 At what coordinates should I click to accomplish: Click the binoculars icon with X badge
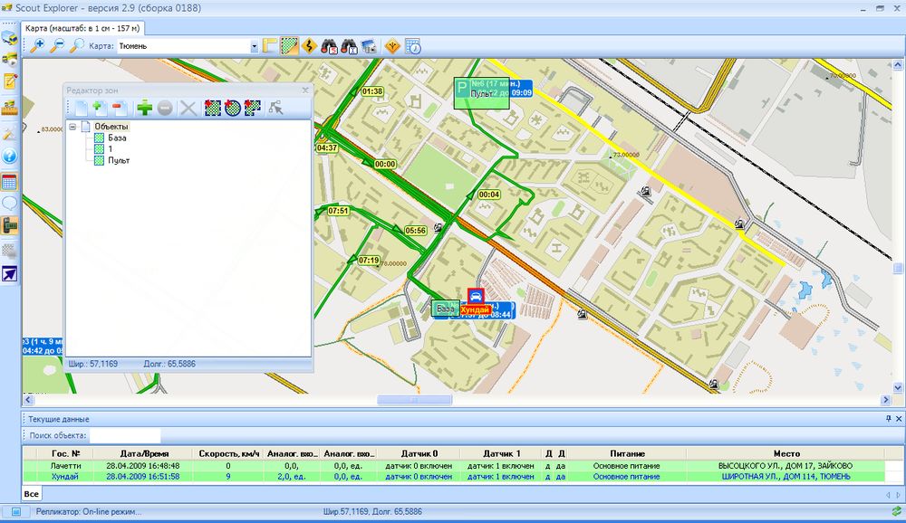coord(349,45)
